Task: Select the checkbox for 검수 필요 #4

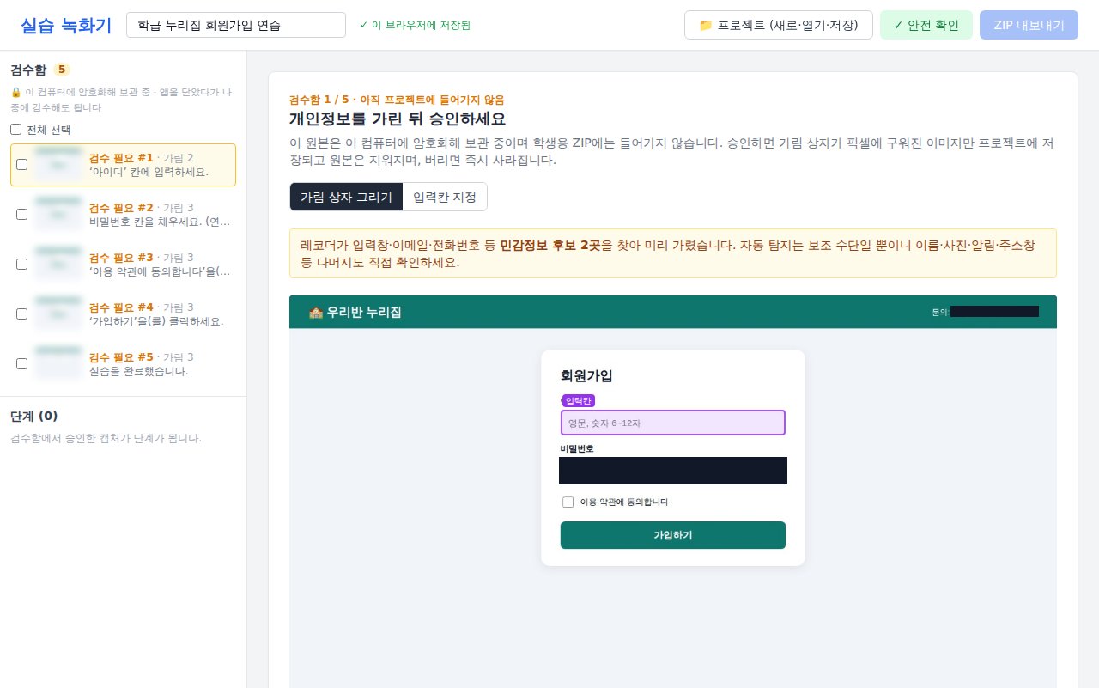Action: pyautogui.click(x=22, y=314)
